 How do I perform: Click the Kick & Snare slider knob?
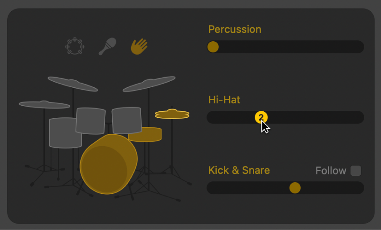tap(295, 188)
